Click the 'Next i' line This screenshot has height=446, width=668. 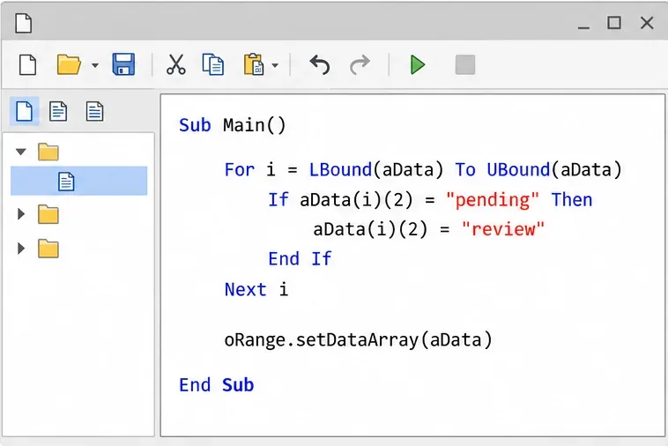(x=256, y=290)
